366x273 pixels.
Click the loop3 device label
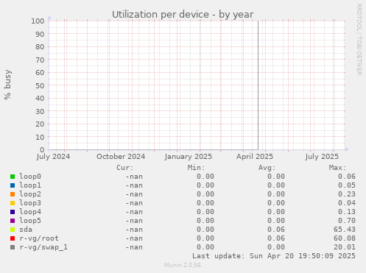[x=30, y=203]
